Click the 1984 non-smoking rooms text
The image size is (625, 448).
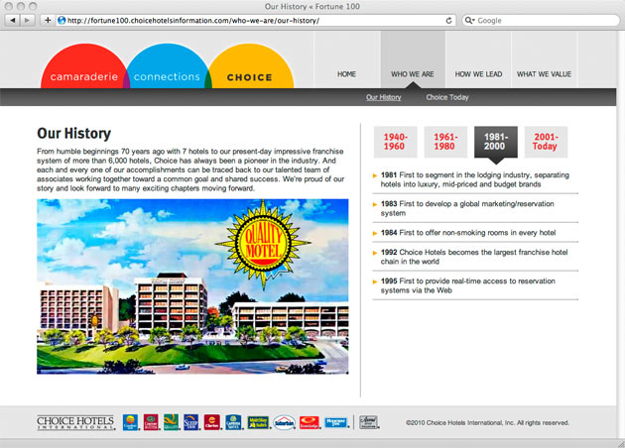[x=468, y=233]
